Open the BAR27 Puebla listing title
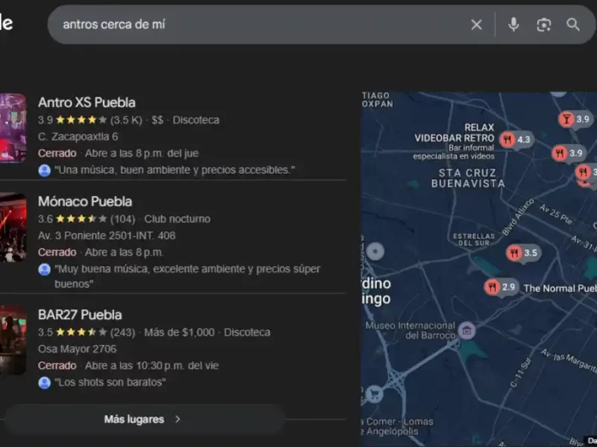 [80, 314]
